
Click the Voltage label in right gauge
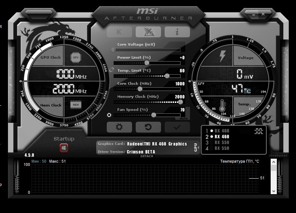[246, 58]
